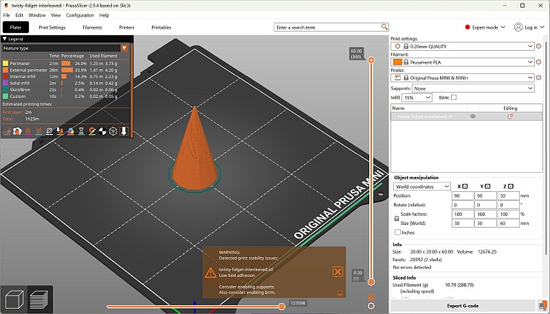The width and height of the screenshot is (550, 314).
Task: Open the Feature type legend dropdown
Action: [124, 48]
